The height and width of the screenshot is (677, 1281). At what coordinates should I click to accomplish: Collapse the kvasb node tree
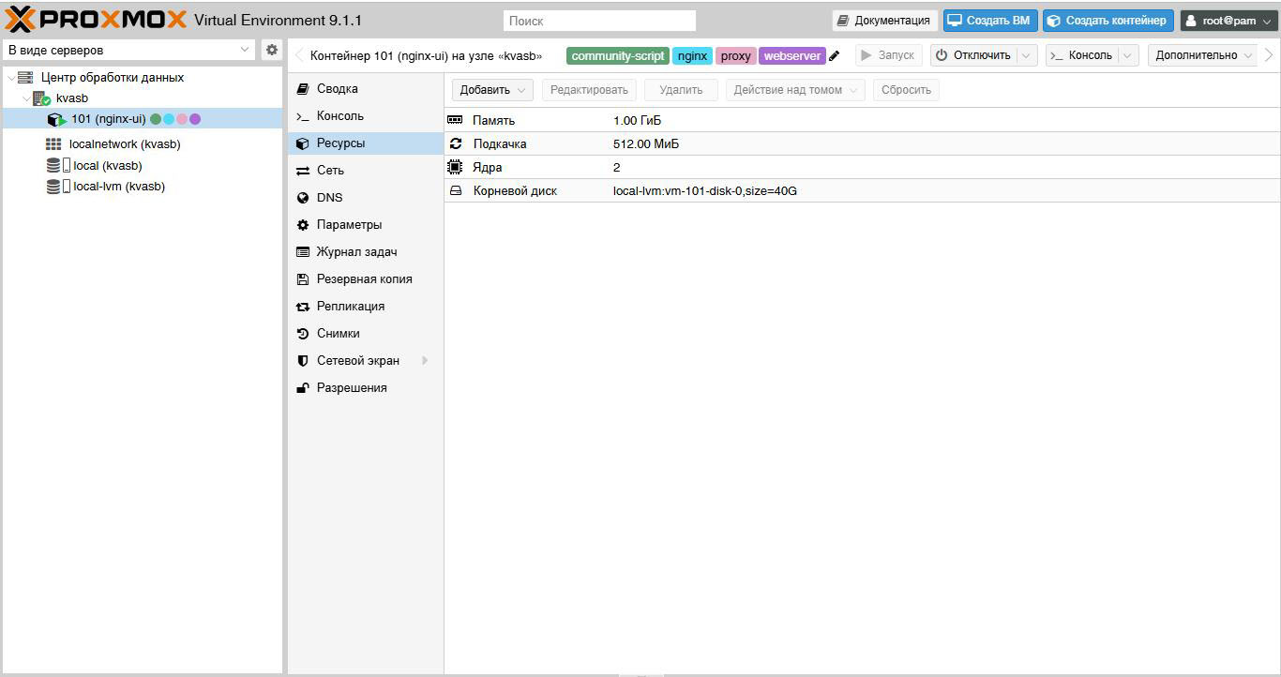click(26, 98)
